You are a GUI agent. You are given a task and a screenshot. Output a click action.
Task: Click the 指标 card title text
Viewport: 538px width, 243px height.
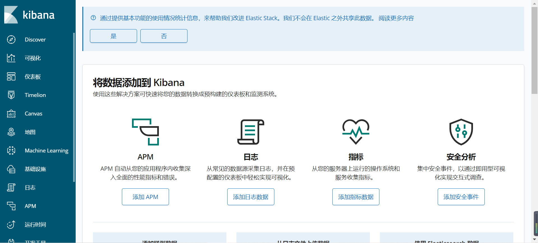[x=356, y=157]
